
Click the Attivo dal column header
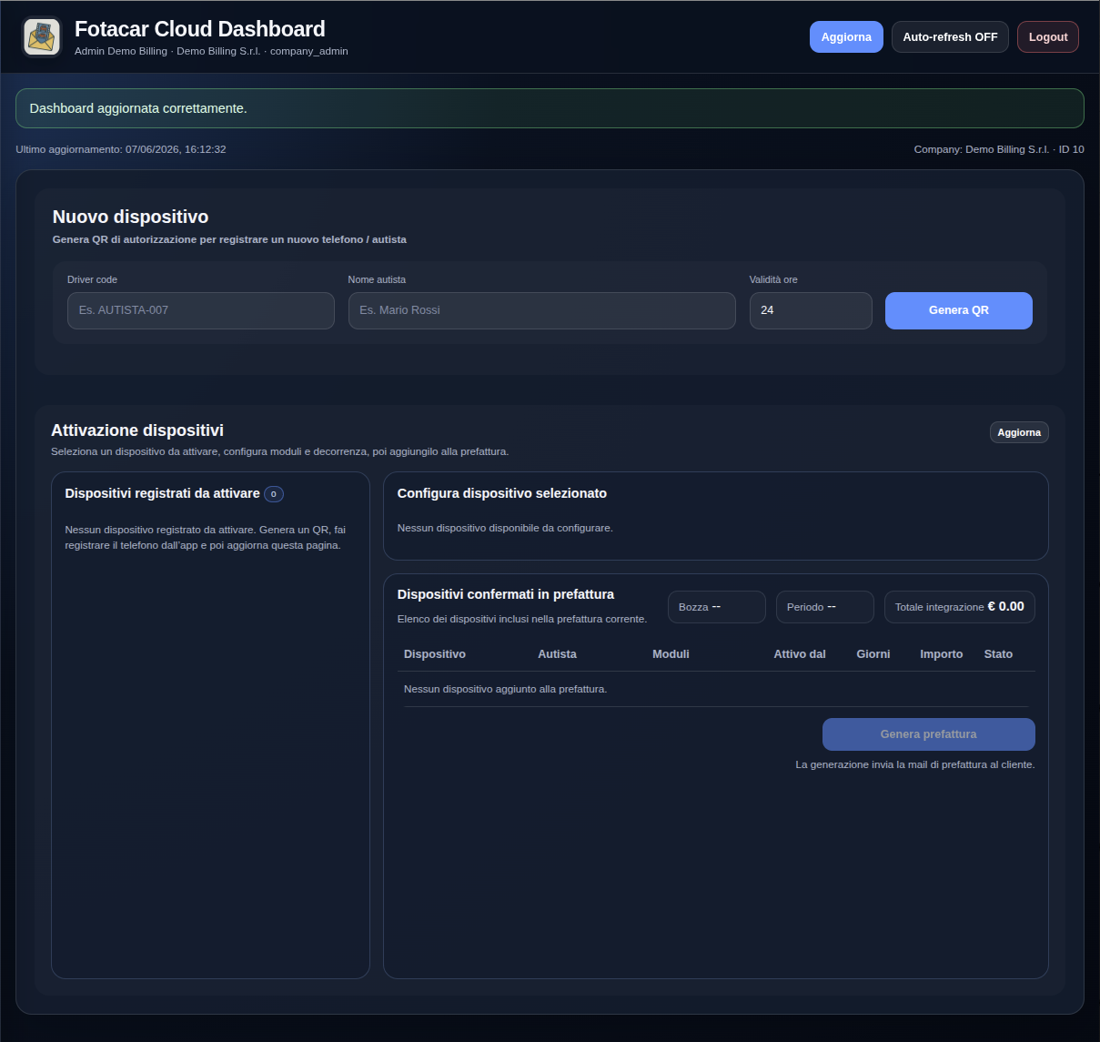click(x=800, y=654)
